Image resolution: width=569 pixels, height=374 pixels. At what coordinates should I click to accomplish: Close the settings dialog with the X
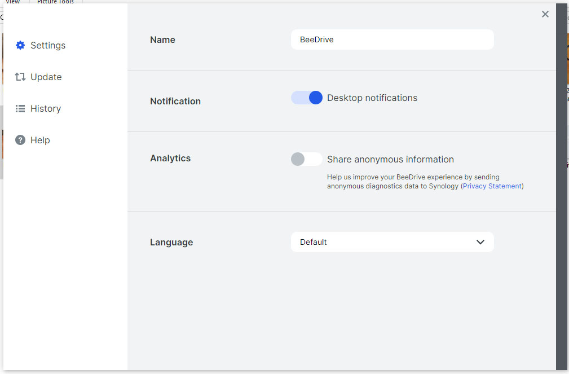545,15
